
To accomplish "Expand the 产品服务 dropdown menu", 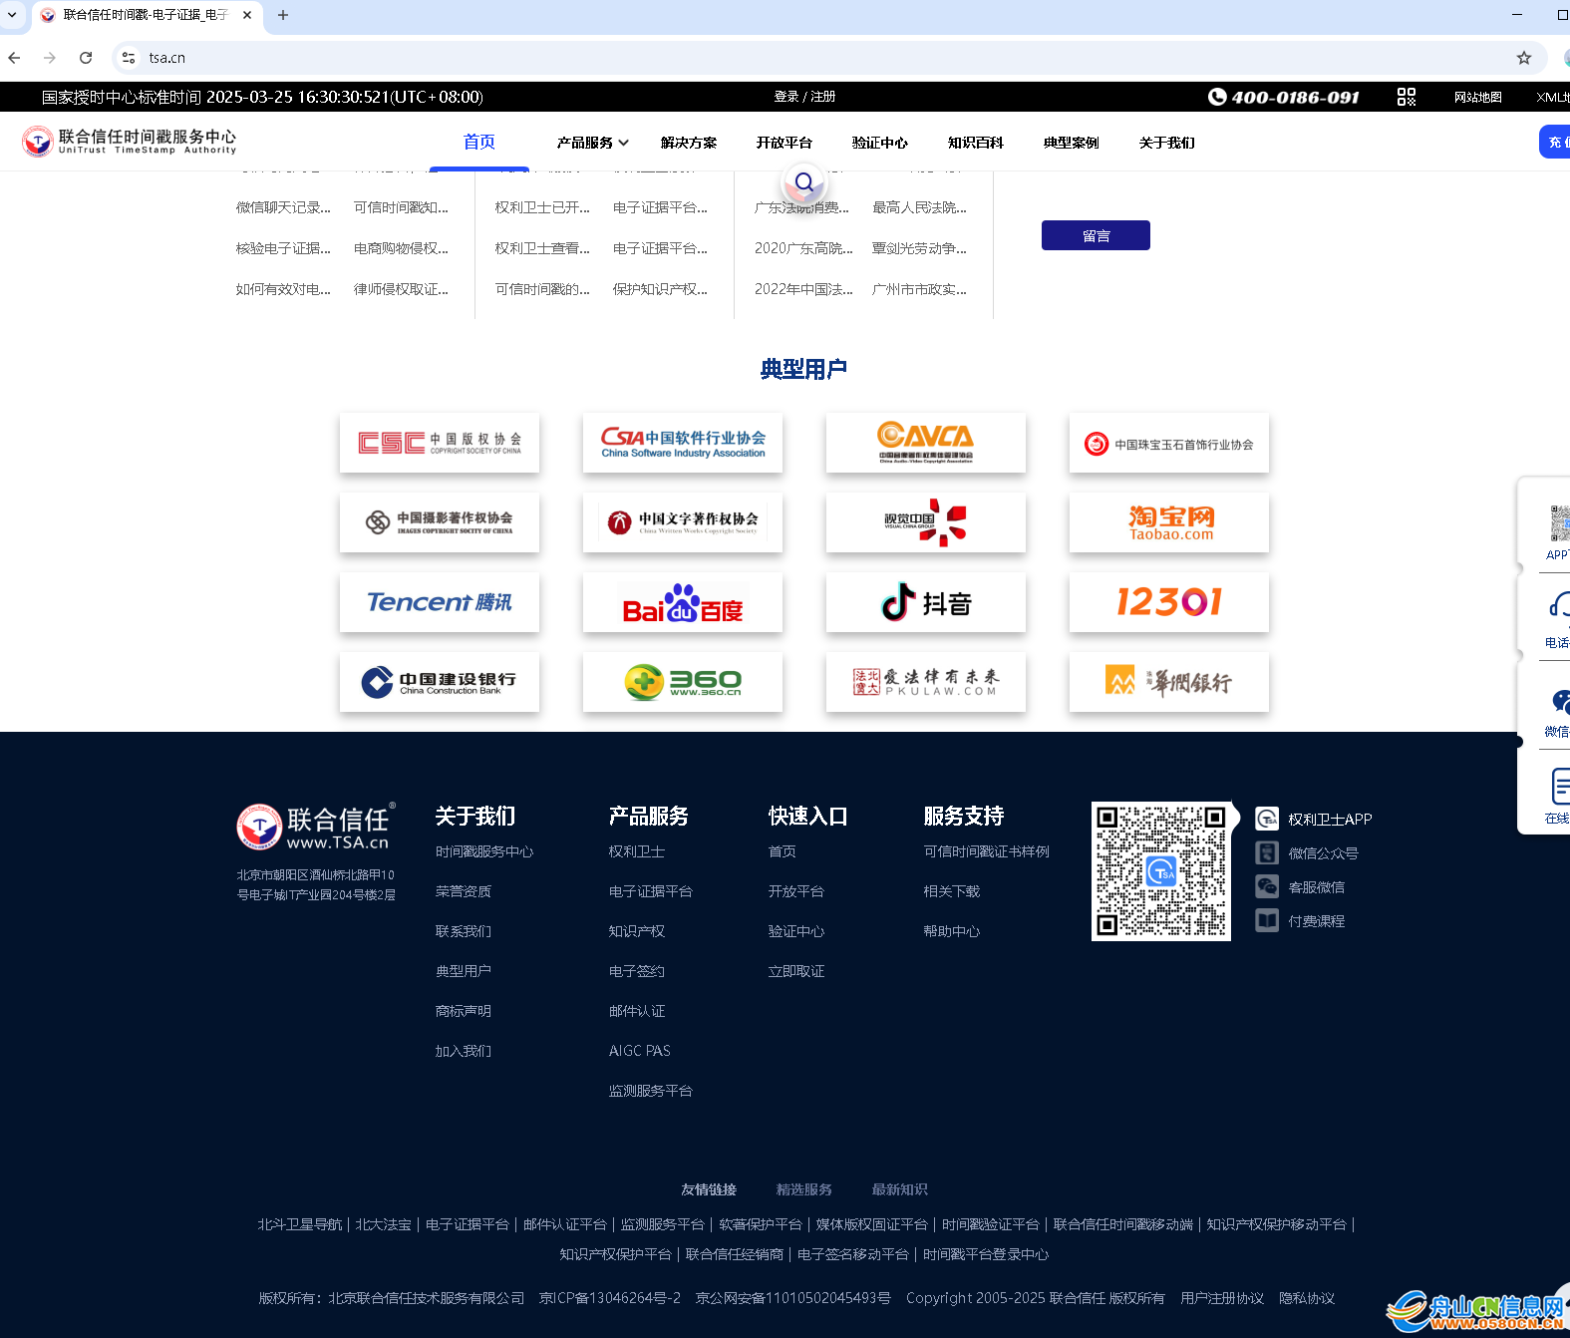I will point(593,143).
